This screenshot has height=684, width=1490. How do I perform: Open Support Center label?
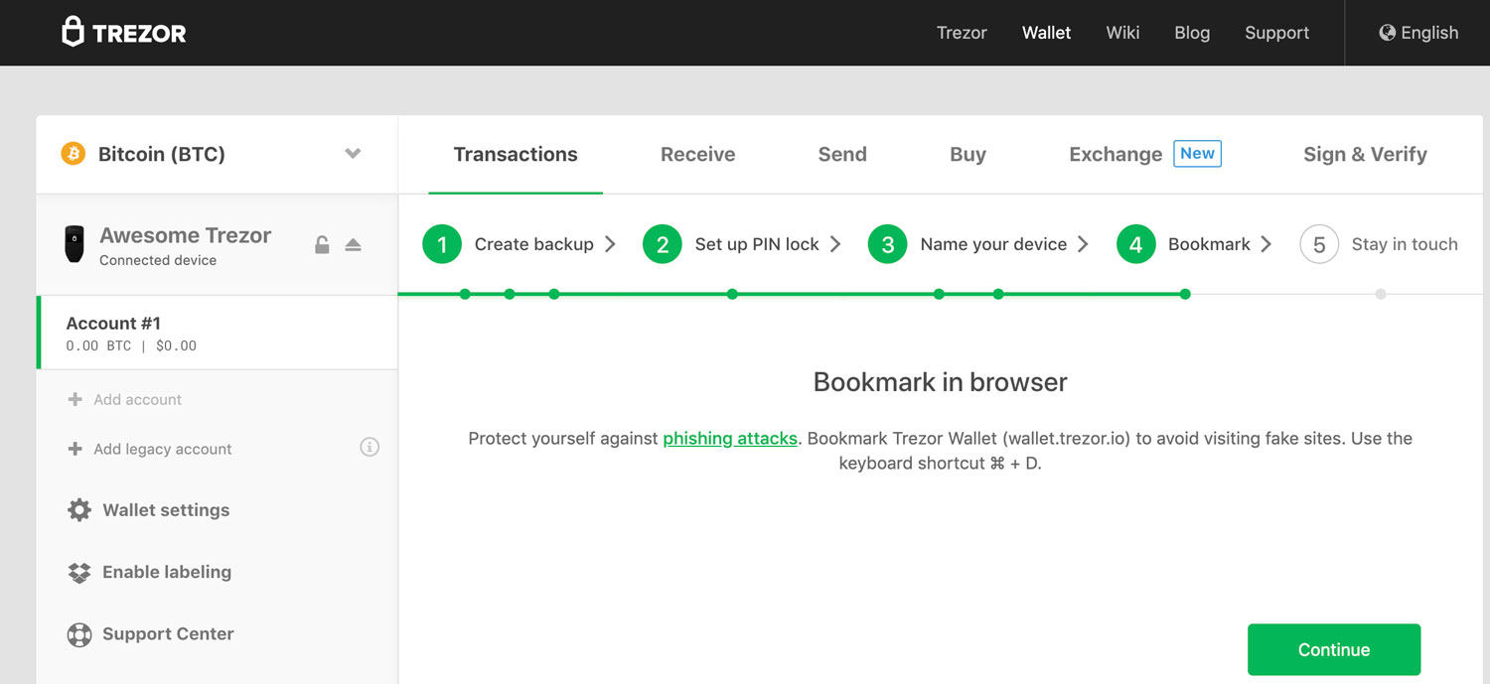click(x=168, y=633)
